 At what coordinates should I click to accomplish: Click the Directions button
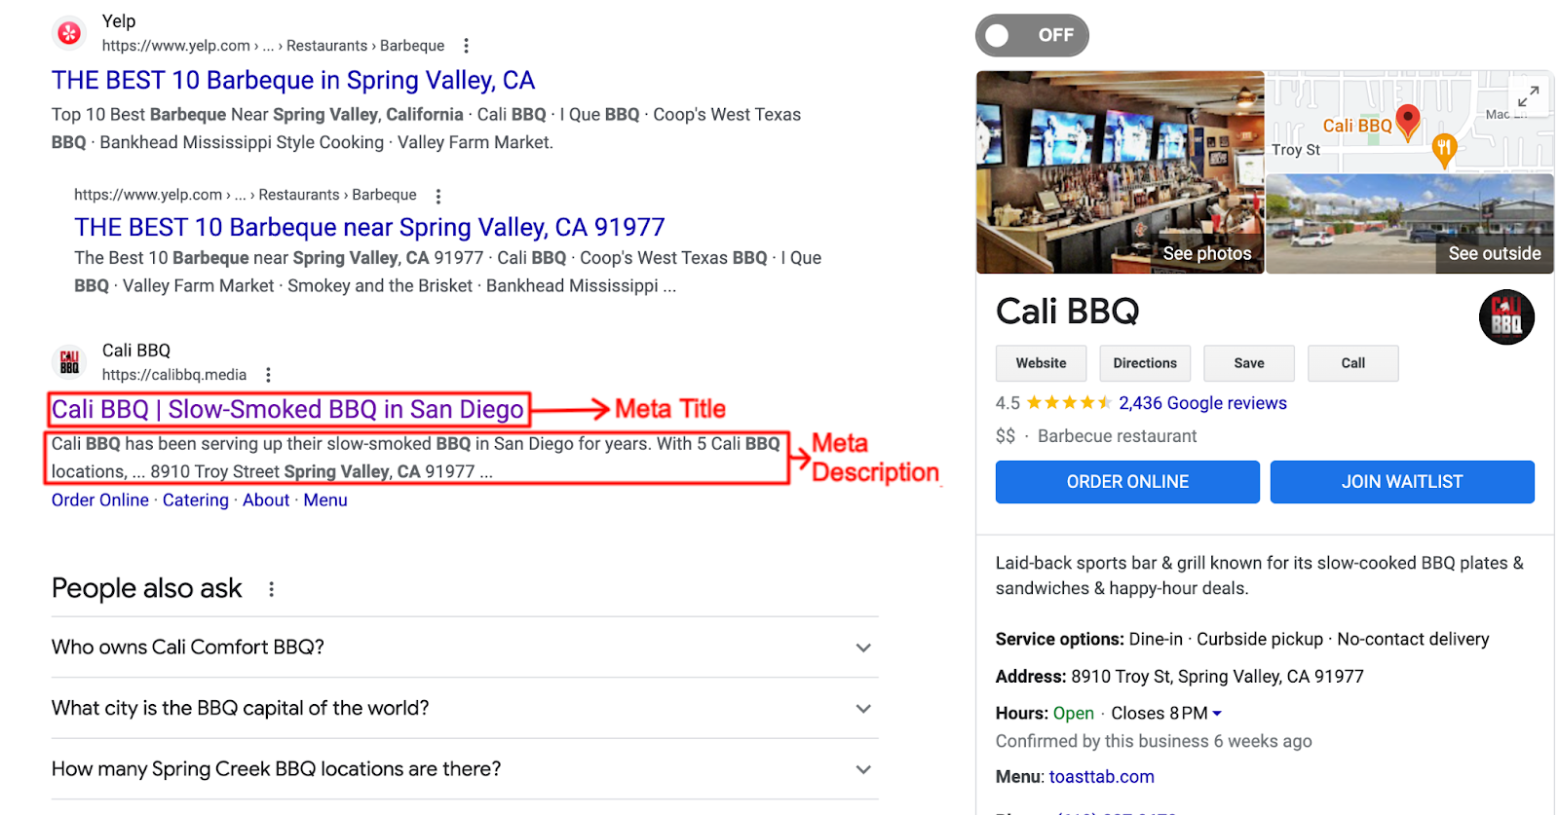(1145, 363)
